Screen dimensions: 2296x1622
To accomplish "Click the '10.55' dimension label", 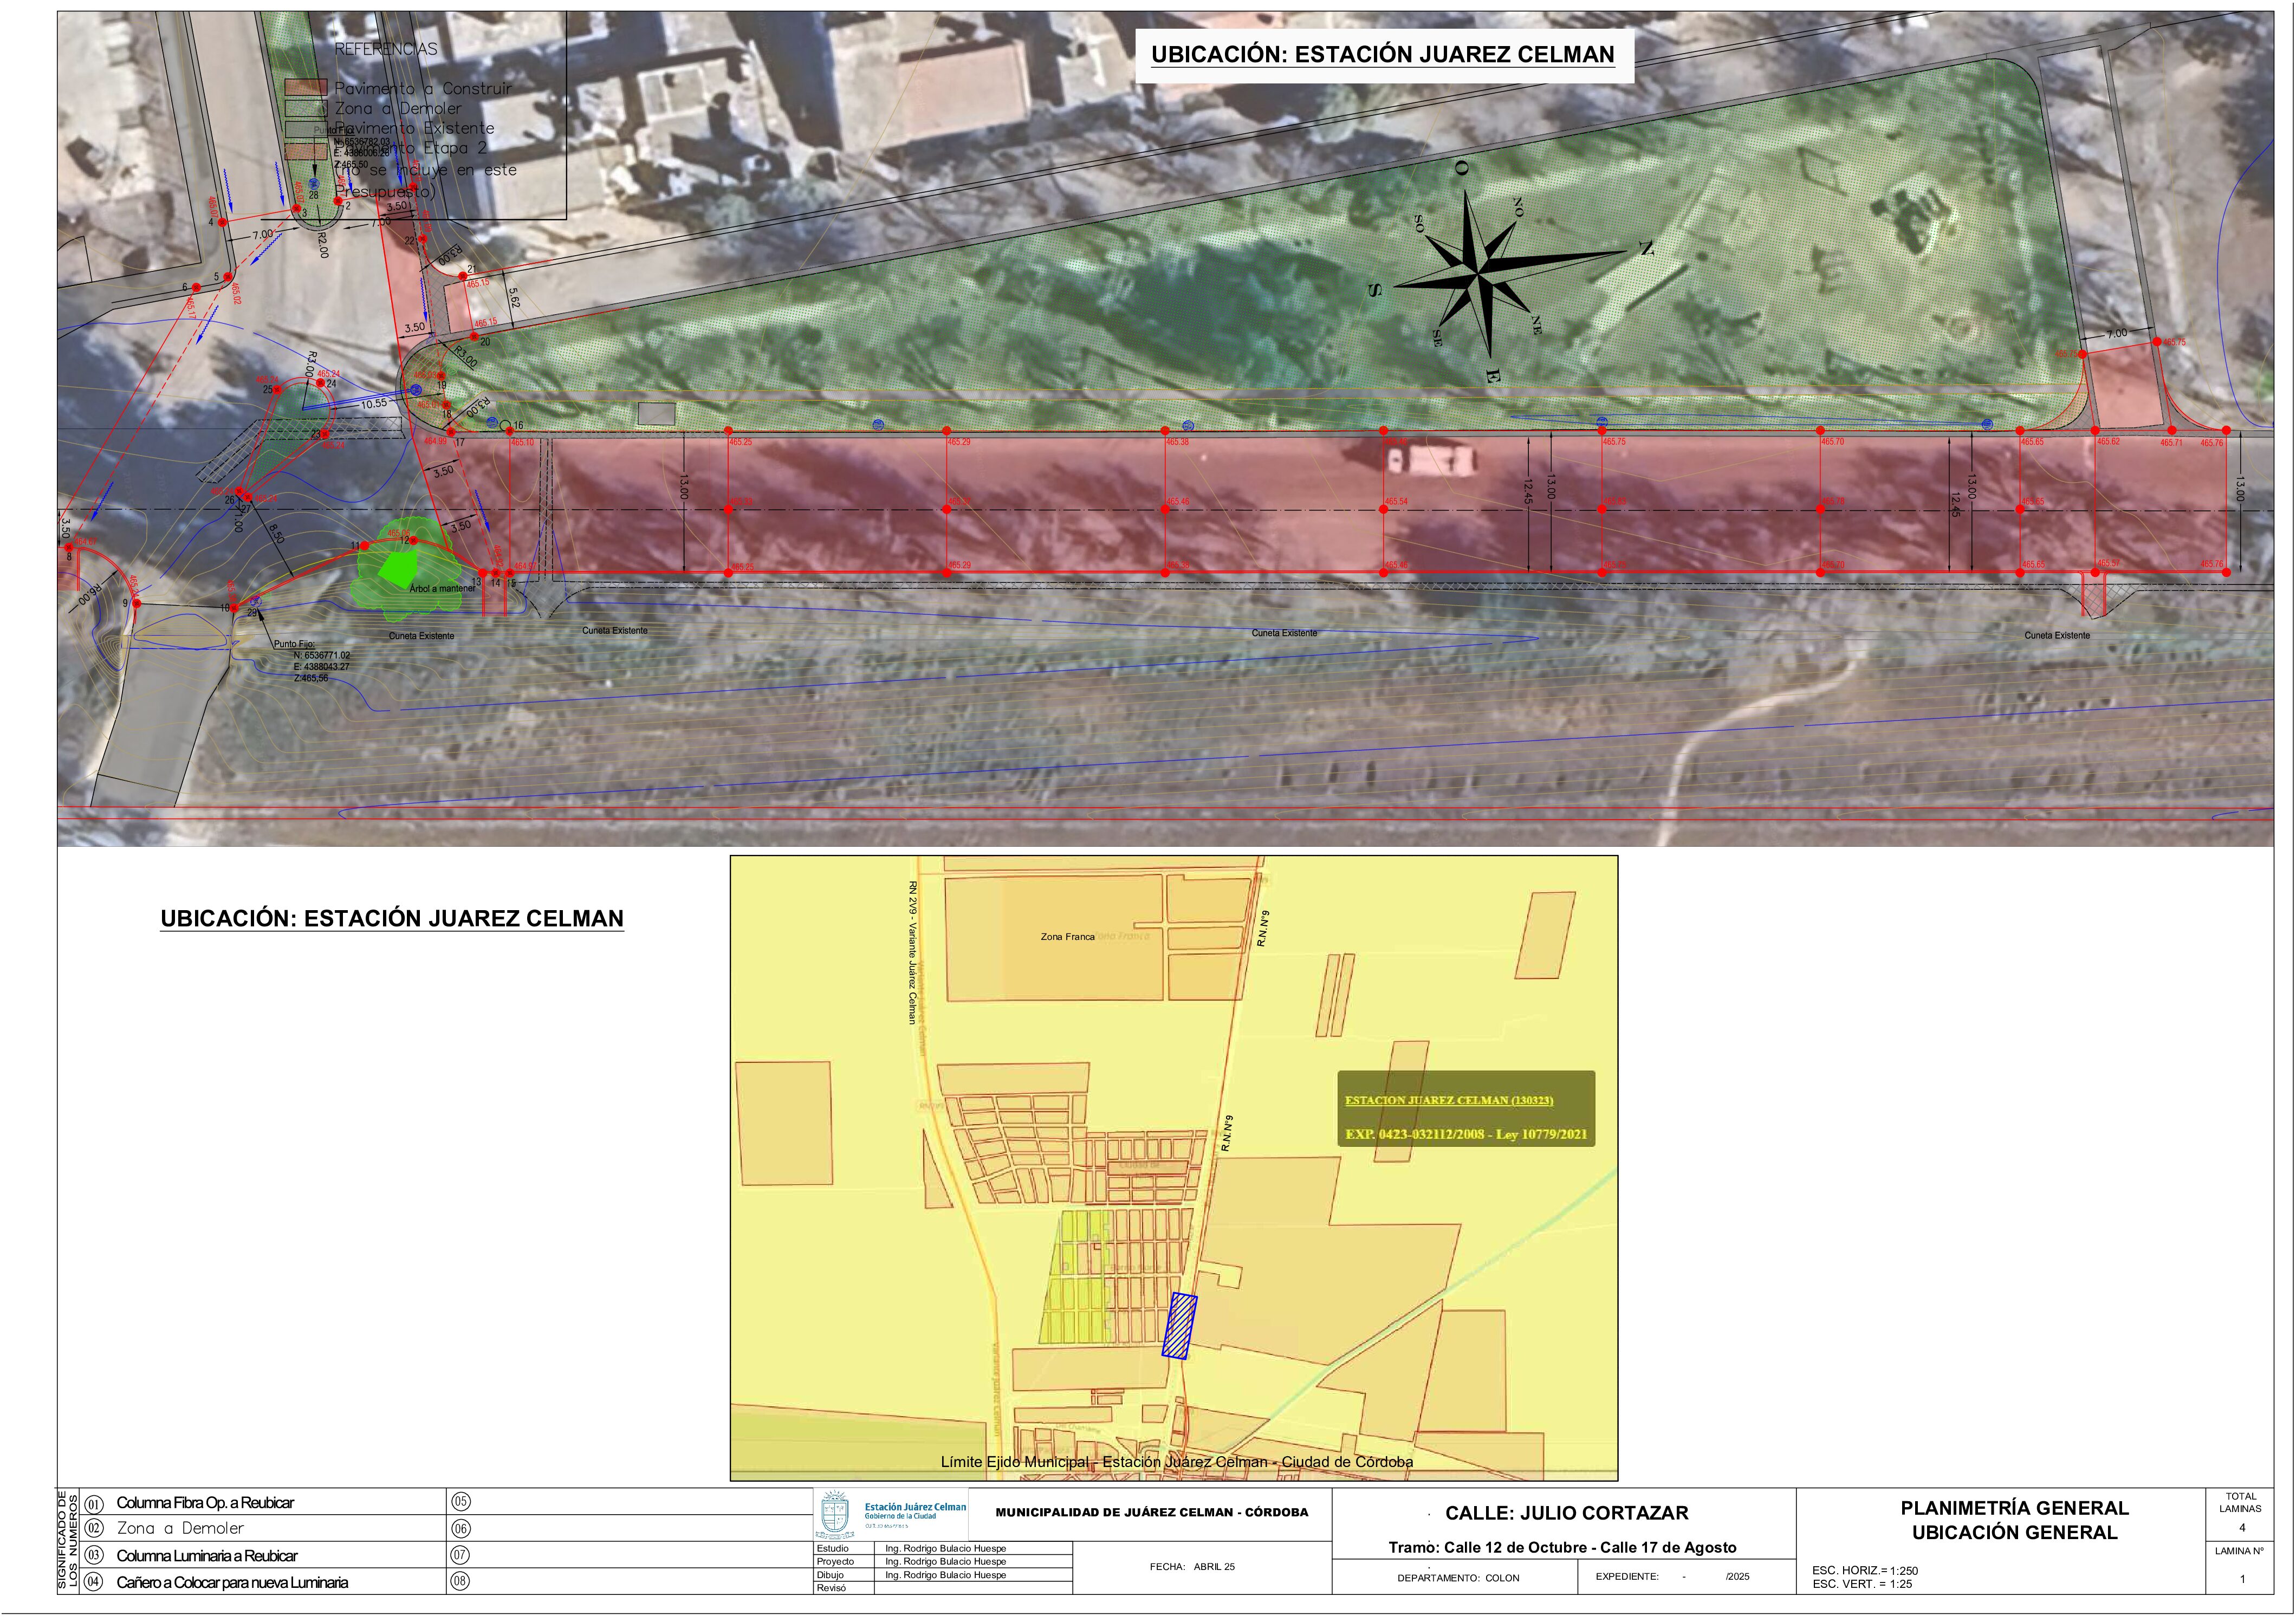I will point(374,404).
